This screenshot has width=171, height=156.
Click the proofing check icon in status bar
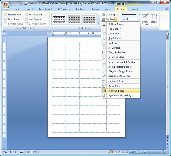pos(35,152)
